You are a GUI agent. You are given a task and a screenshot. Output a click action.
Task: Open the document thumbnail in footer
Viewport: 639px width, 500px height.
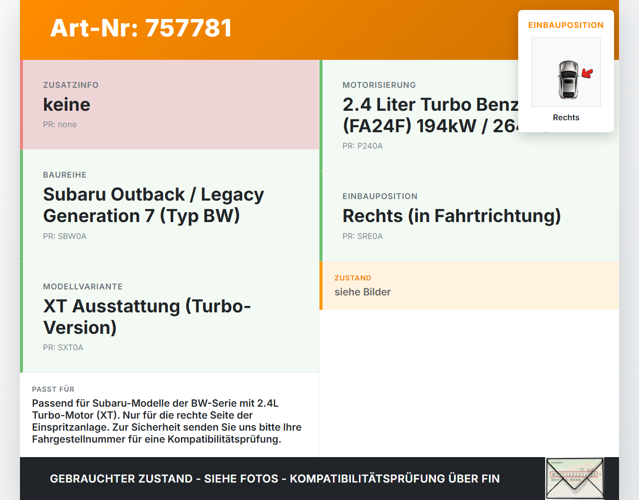tap(575, 478)
